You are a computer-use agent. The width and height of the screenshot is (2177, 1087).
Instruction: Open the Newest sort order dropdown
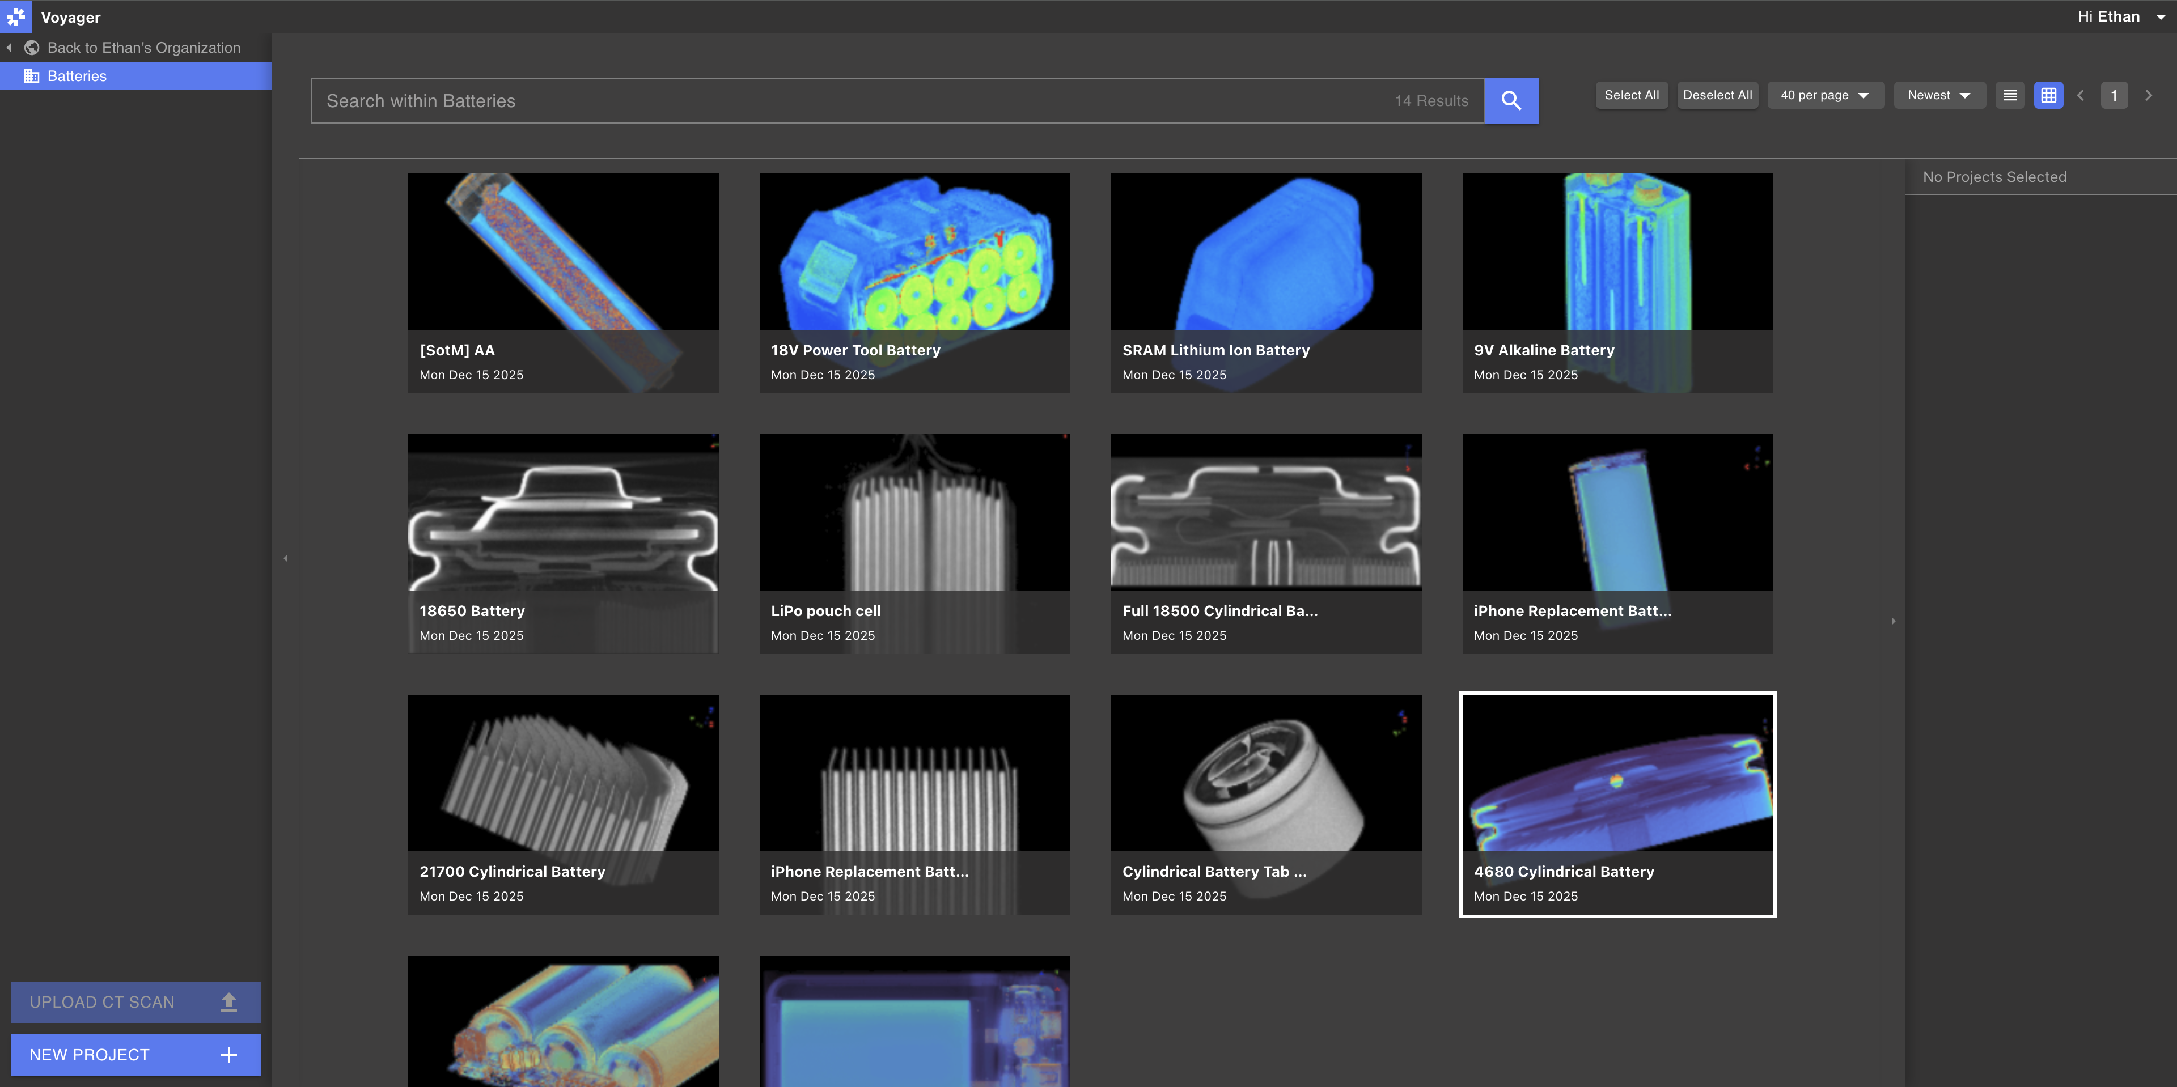(1938, 95)
